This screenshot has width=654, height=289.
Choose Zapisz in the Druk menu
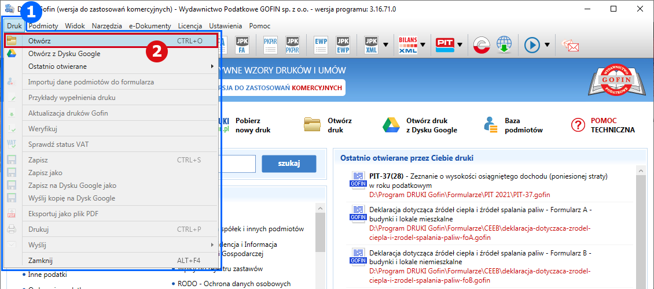coord(111,160)
